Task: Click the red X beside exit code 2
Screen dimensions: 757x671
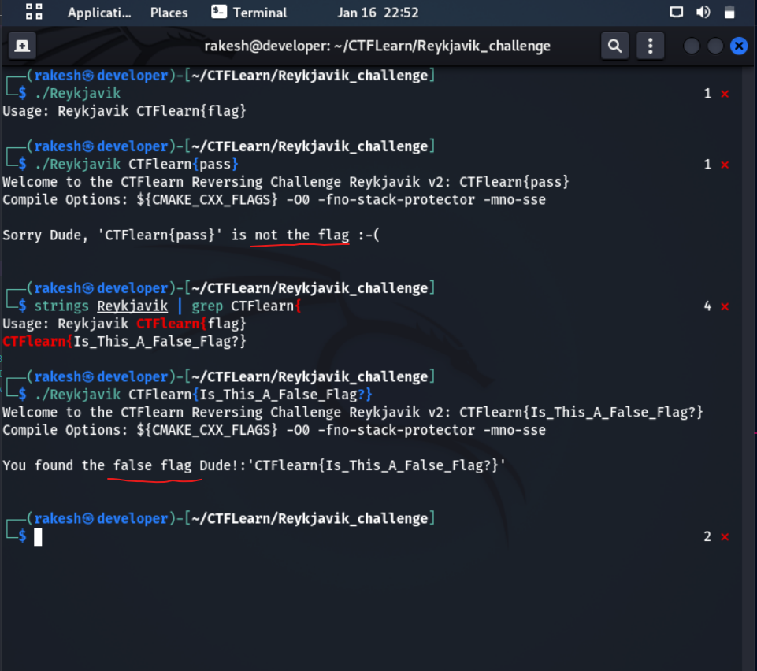Action: [725, 537]
